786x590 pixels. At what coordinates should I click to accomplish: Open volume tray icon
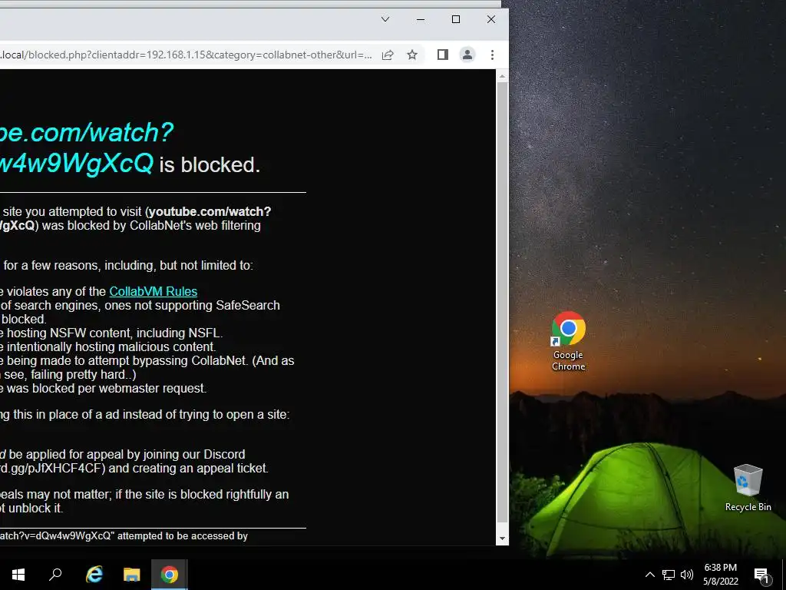(687, 575)
